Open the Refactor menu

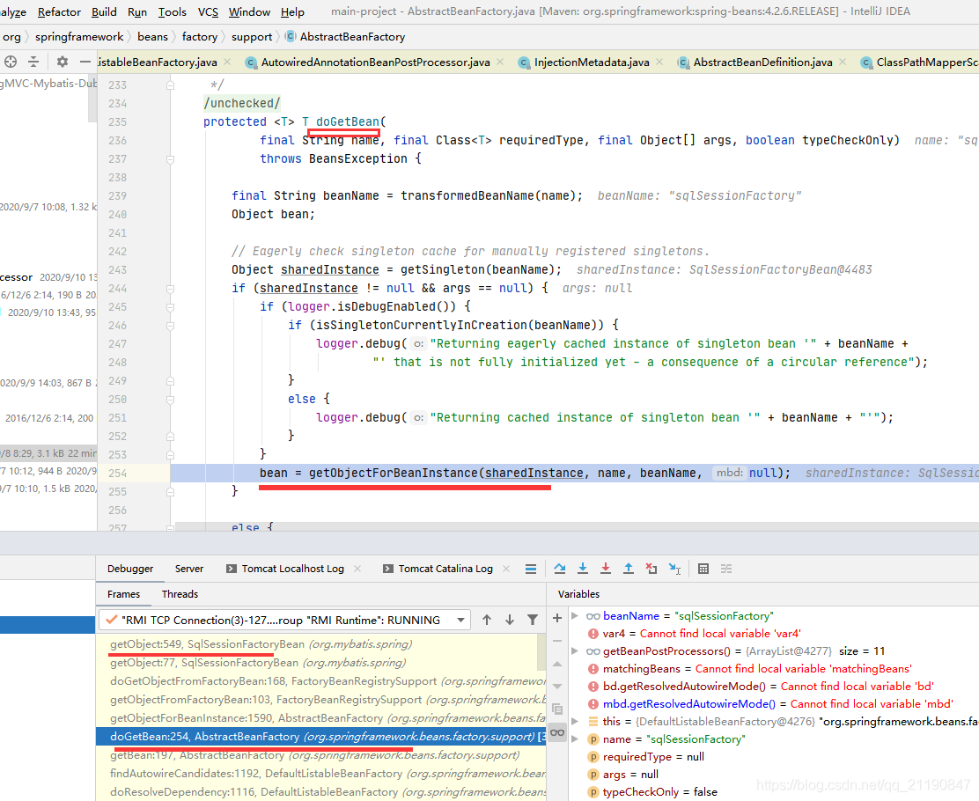click(59, 11)
